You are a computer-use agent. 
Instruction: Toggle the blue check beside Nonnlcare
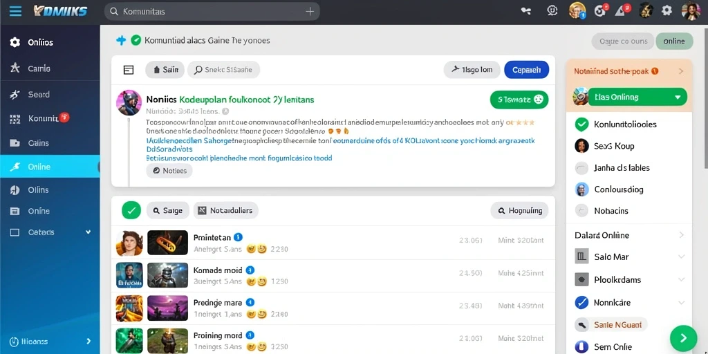tap(581, 302)
